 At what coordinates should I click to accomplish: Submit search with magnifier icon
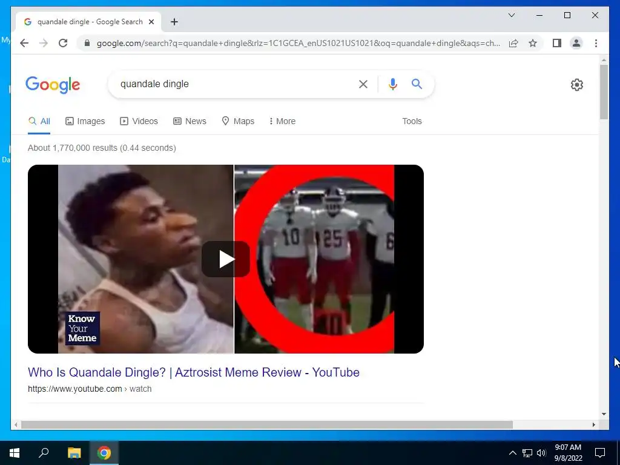[x=417, y=84]
